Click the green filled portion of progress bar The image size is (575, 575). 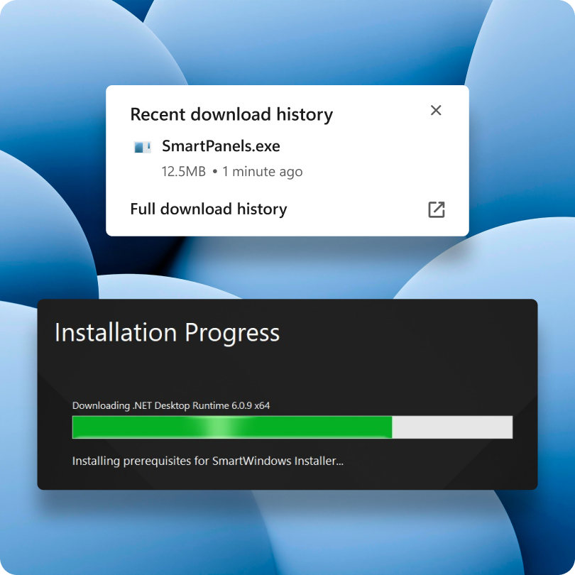click(232, 427)
